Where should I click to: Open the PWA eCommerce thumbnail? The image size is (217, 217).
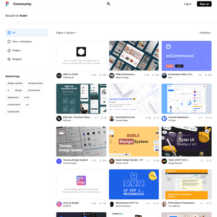click(134, 56)
